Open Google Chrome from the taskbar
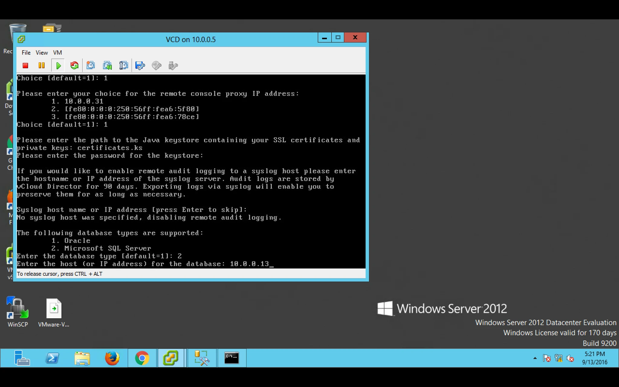Viewport: 619px width, 387px height. tap(142, 358)
